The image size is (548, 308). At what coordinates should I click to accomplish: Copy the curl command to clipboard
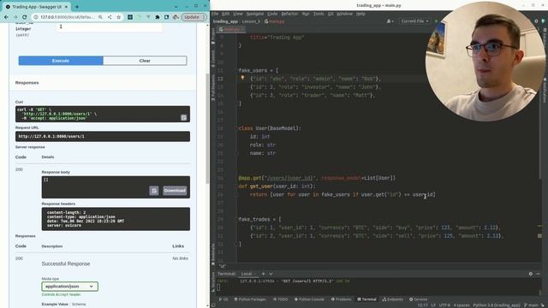click(x=183, y=118)
